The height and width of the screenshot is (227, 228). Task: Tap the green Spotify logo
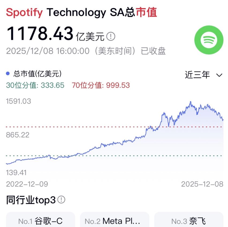[209, 40]
